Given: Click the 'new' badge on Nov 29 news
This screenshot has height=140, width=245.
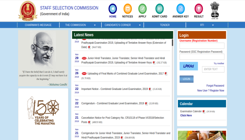Looking at the screenshot, I should (84, 58).
